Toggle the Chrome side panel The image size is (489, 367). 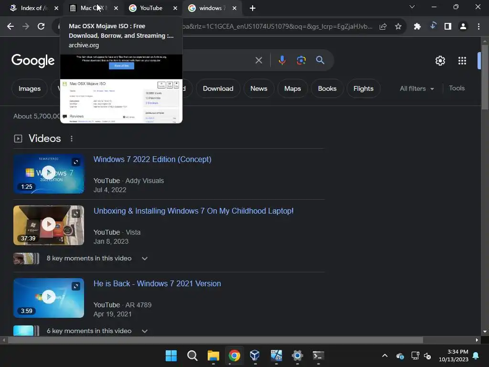[x=448, y=27]
